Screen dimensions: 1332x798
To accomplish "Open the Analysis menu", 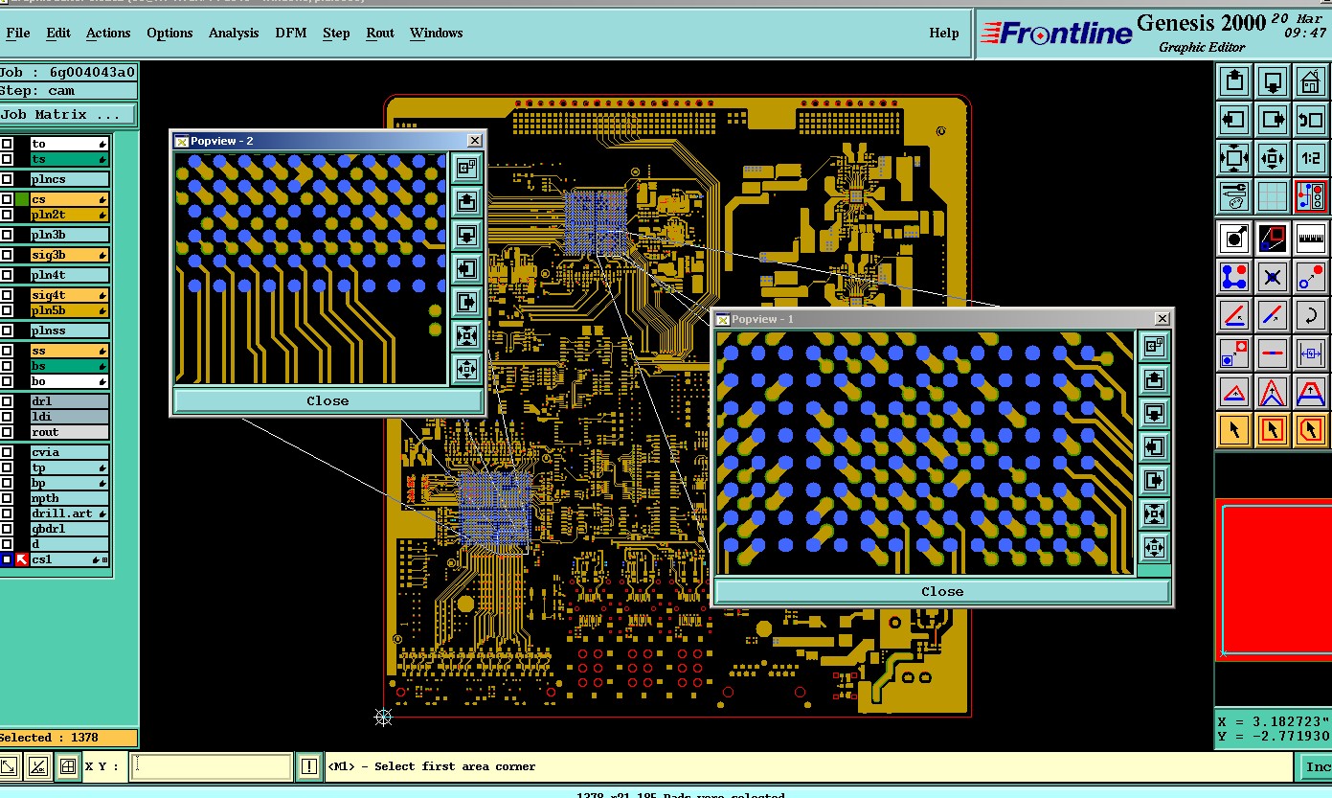I will point(234,33).
